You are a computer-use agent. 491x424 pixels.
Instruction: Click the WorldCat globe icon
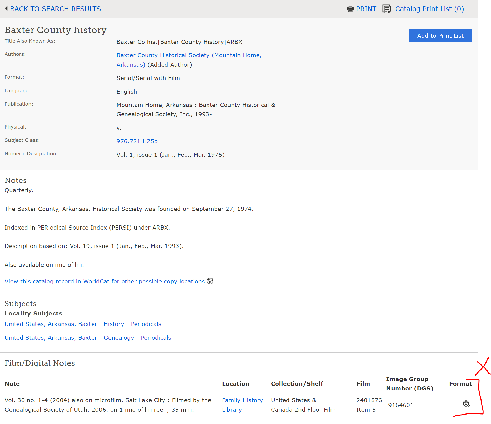coord(210,281)
